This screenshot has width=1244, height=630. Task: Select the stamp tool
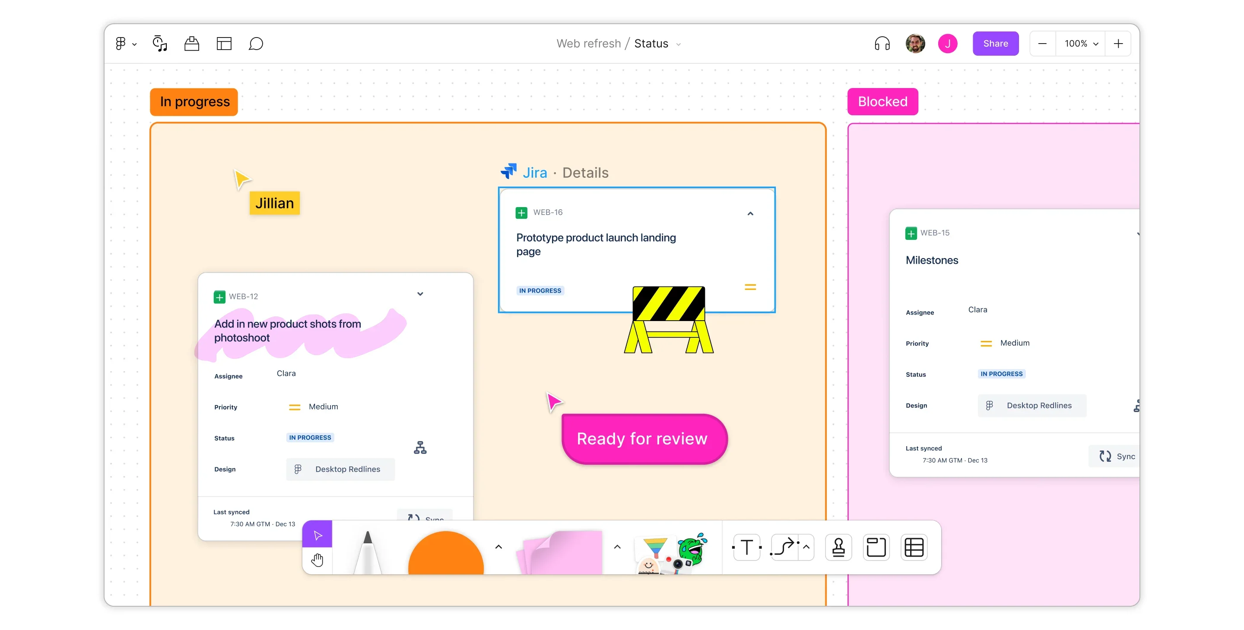[x=839, y=547]
